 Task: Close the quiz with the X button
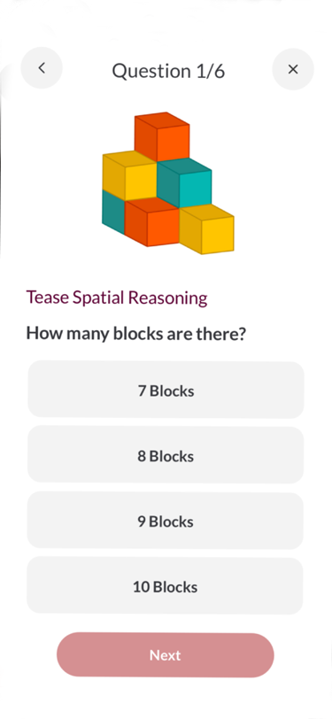(x=293, y=69)
